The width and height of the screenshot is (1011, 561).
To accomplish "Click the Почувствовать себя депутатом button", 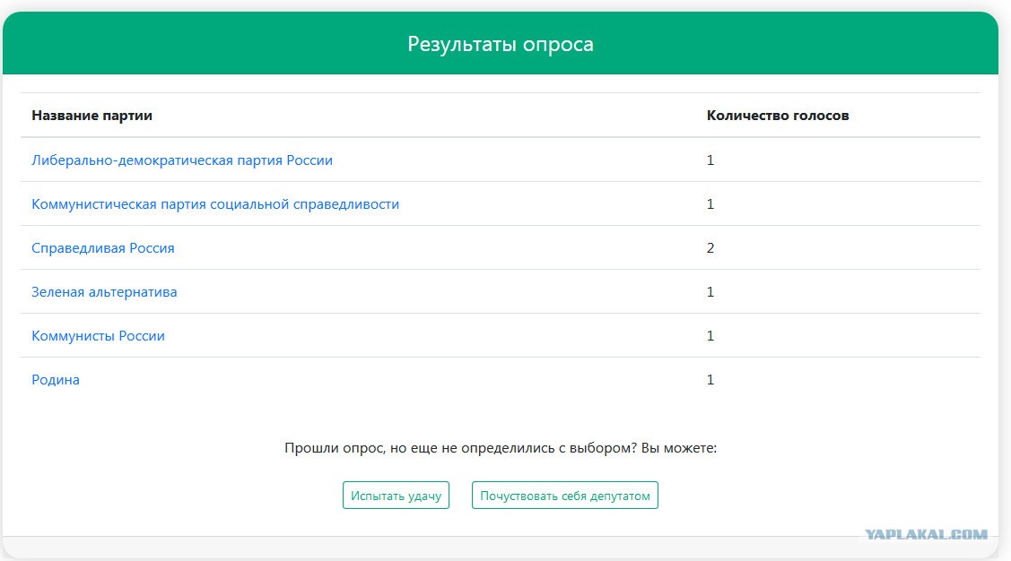I will click(x=565, y=496).
